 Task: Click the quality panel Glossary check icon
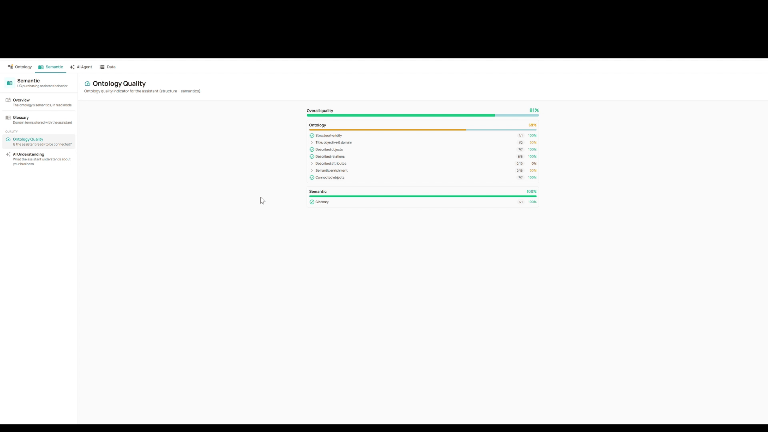[312, 202]
